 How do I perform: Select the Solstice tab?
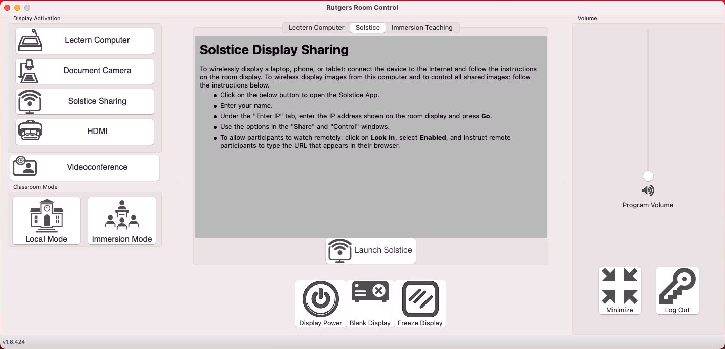tap(367, 28)
